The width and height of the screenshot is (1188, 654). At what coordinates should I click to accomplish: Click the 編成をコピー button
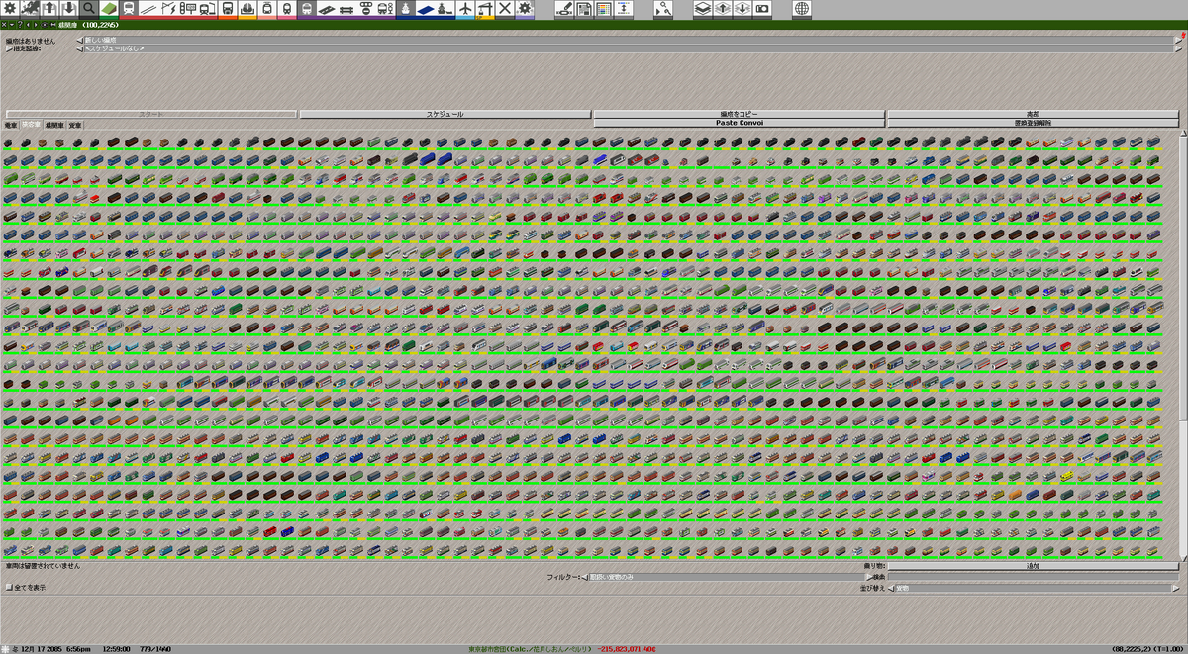point(739,114)
